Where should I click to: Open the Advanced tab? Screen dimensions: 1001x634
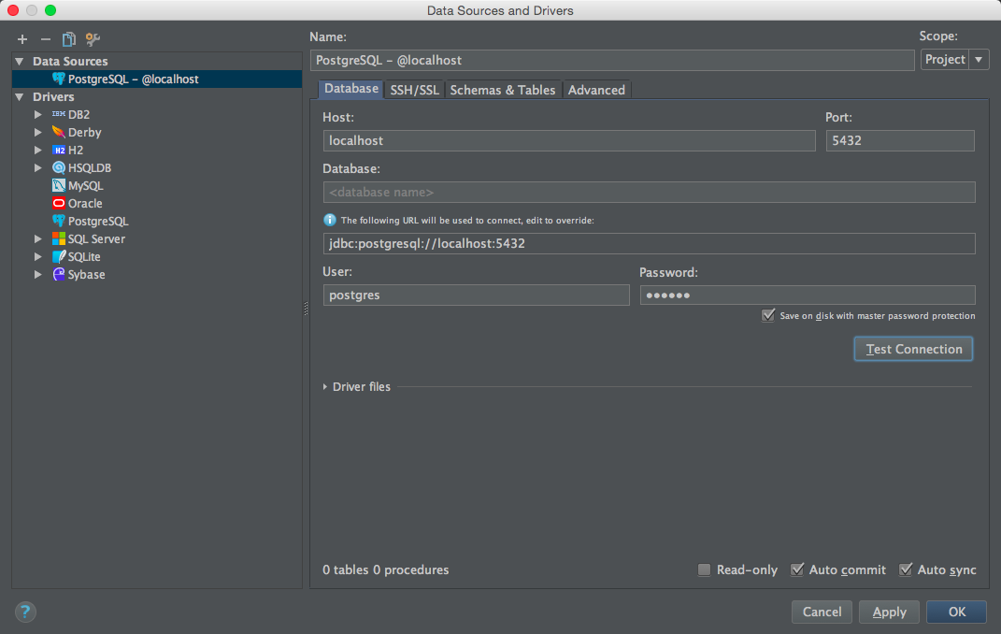596,90
